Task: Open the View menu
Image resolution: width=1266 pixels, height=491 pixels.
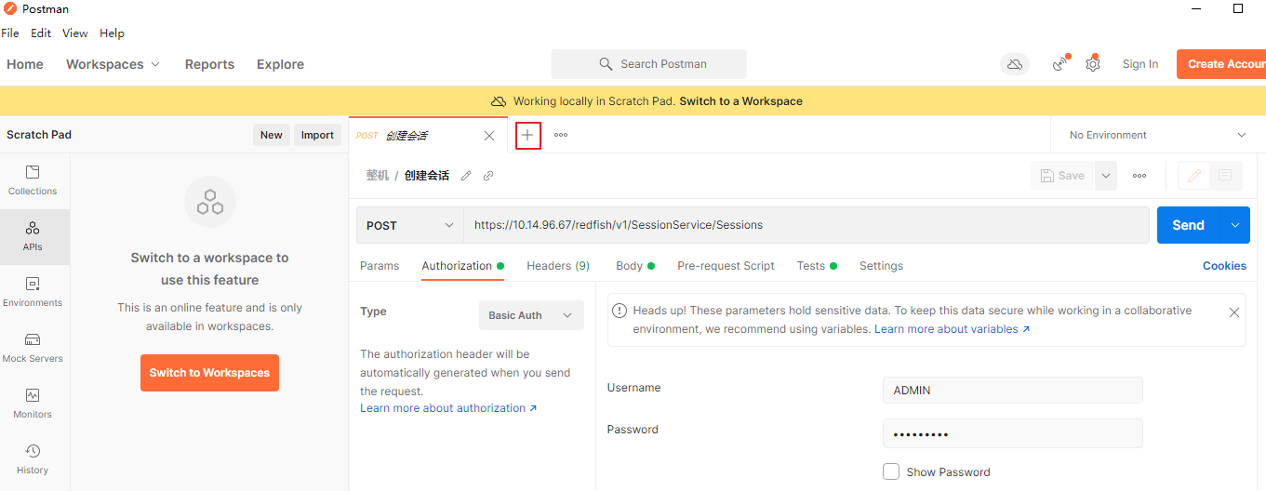Action: tap(75, 33)
